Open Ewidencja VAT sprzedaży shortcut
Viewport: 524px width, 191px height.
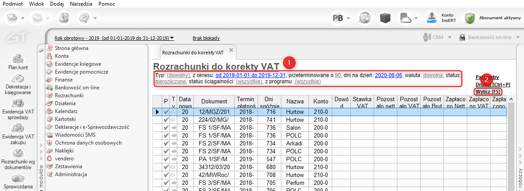[x=18, y=110]
